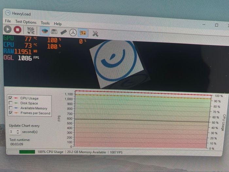Viewport: 229px width, 172px height.
Task: Open options via wrench and screwdriver icon
Action: pos(95,34)
